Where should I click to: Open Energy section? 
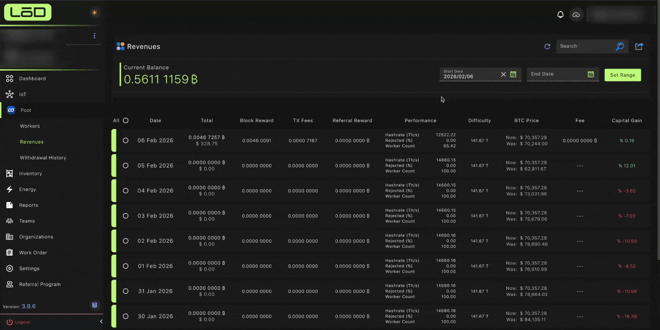pos(28,189)
